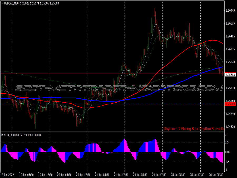This screenshot has width=237, height=178.
Task: Click the 1.25870 price scale value
Action: [230, 62]
